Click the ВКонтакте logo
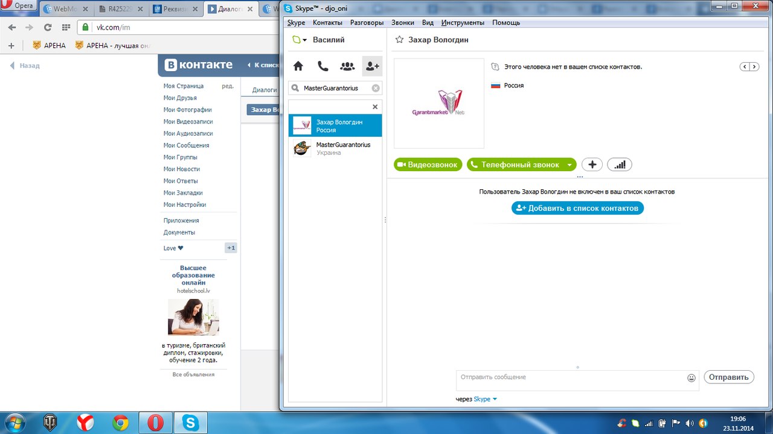773x434 pixels. tap(199, 65)
